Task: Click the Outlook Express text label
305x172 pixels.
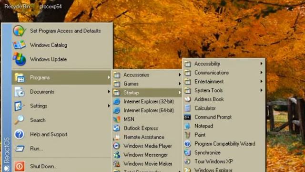Action: click(x=141, y=128)
